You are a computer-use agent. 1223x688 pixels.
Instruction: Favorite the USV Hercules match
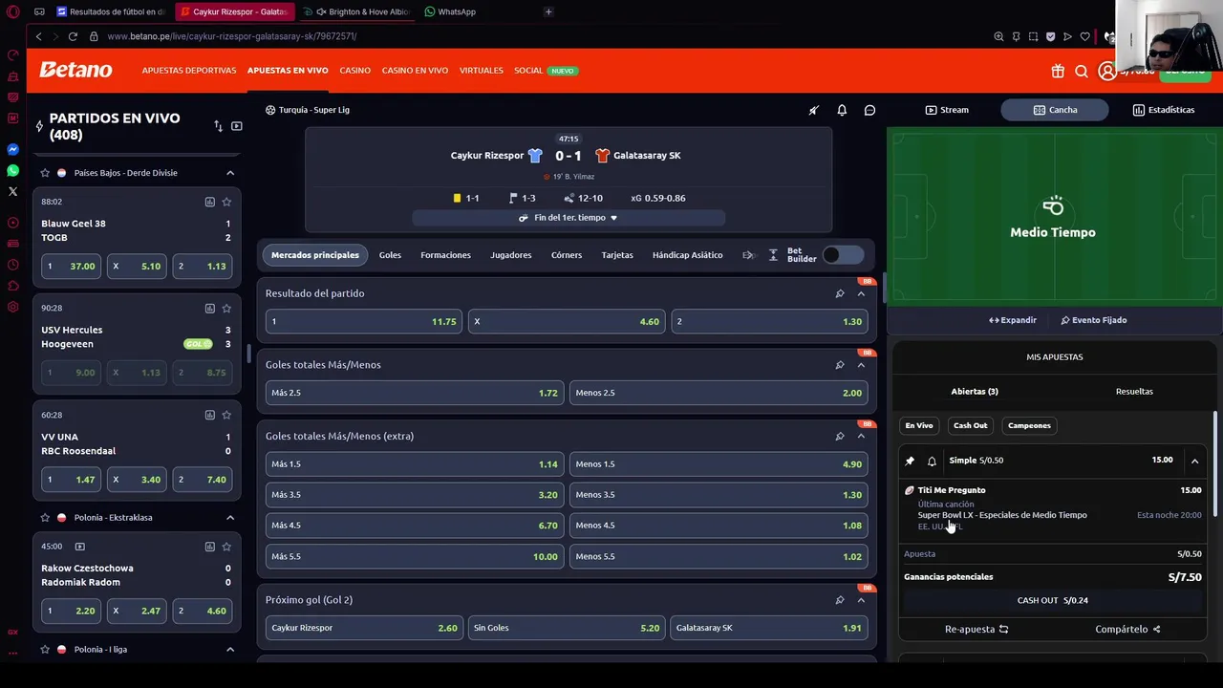pyautogui.click(x=226, y=308)
